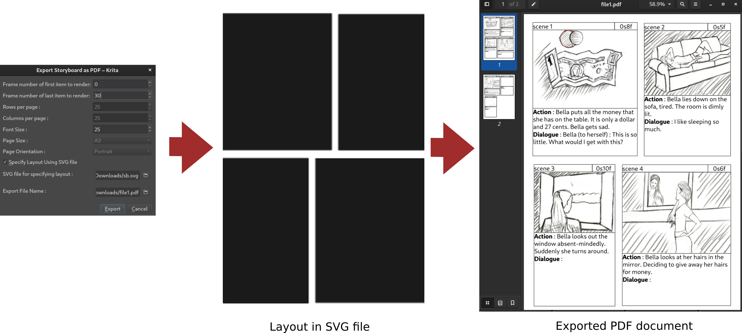The height and width of the screenshot is (333, 742).
Task: Click the frame number stepper up arrow
Action: pyautogui.click(x=150, y=82)
